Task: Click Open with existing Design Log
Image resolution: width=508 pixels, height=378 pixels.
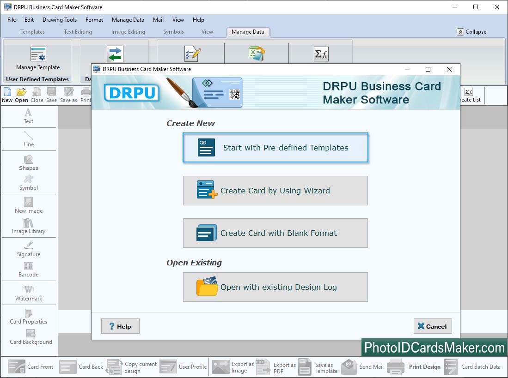Action: 275,287
